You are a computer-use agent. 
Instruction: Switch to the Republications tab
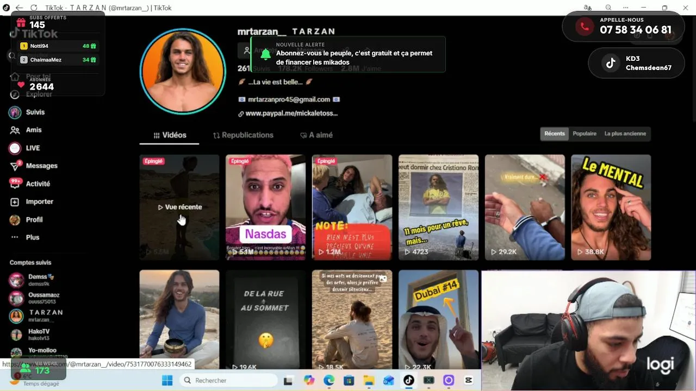click(243, 135)
